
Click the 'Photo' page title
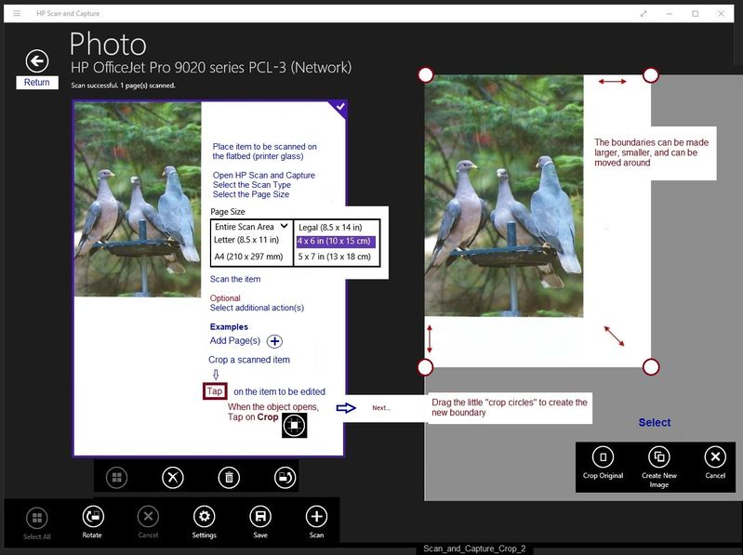pos(108,44)
